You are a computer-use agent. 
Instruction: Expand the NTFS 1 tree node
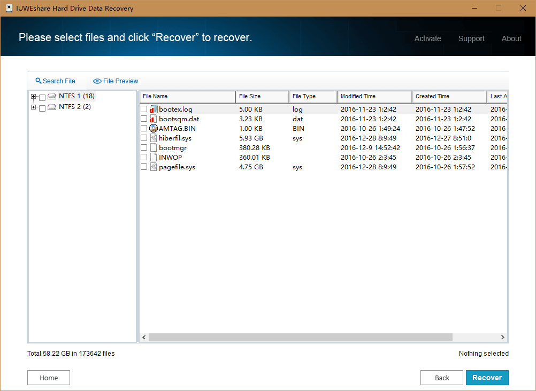click(33, 96)
